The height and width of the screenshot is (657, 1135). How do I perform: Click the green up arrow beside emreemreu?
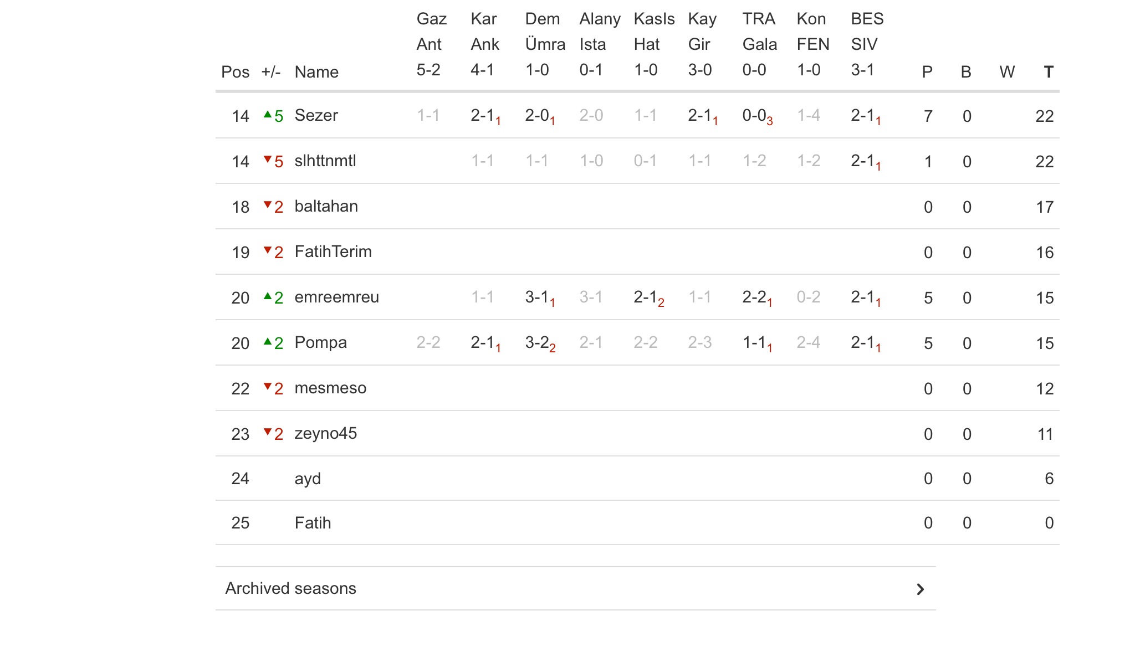point(268,296)
